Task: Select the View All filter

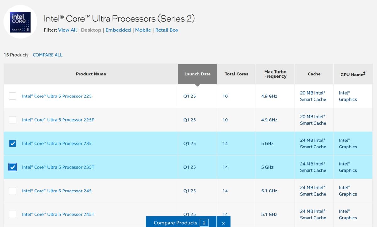Action: tap(67, 30)
